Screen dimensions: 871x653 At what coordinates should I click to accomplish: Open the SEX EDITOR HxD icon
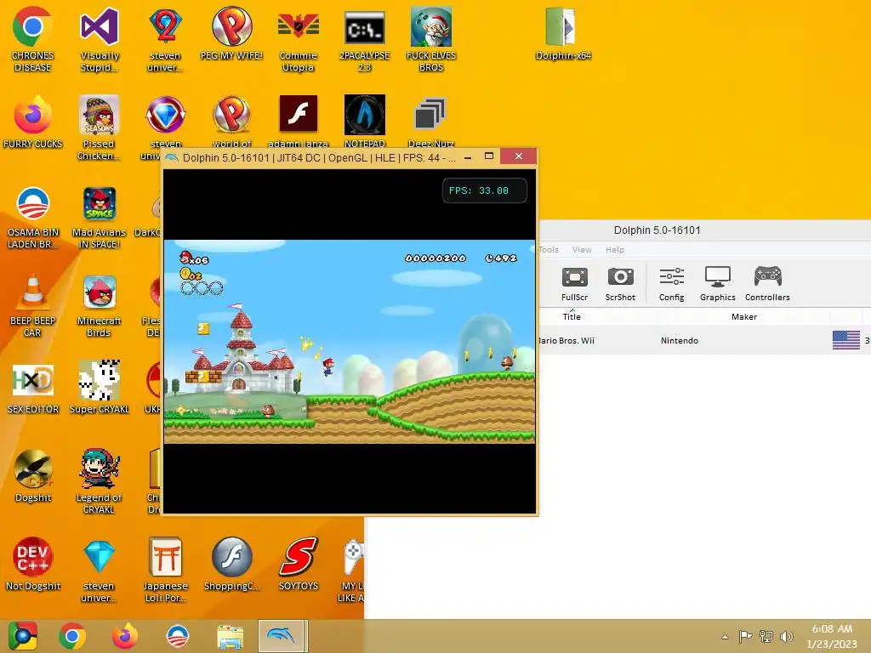32,388
